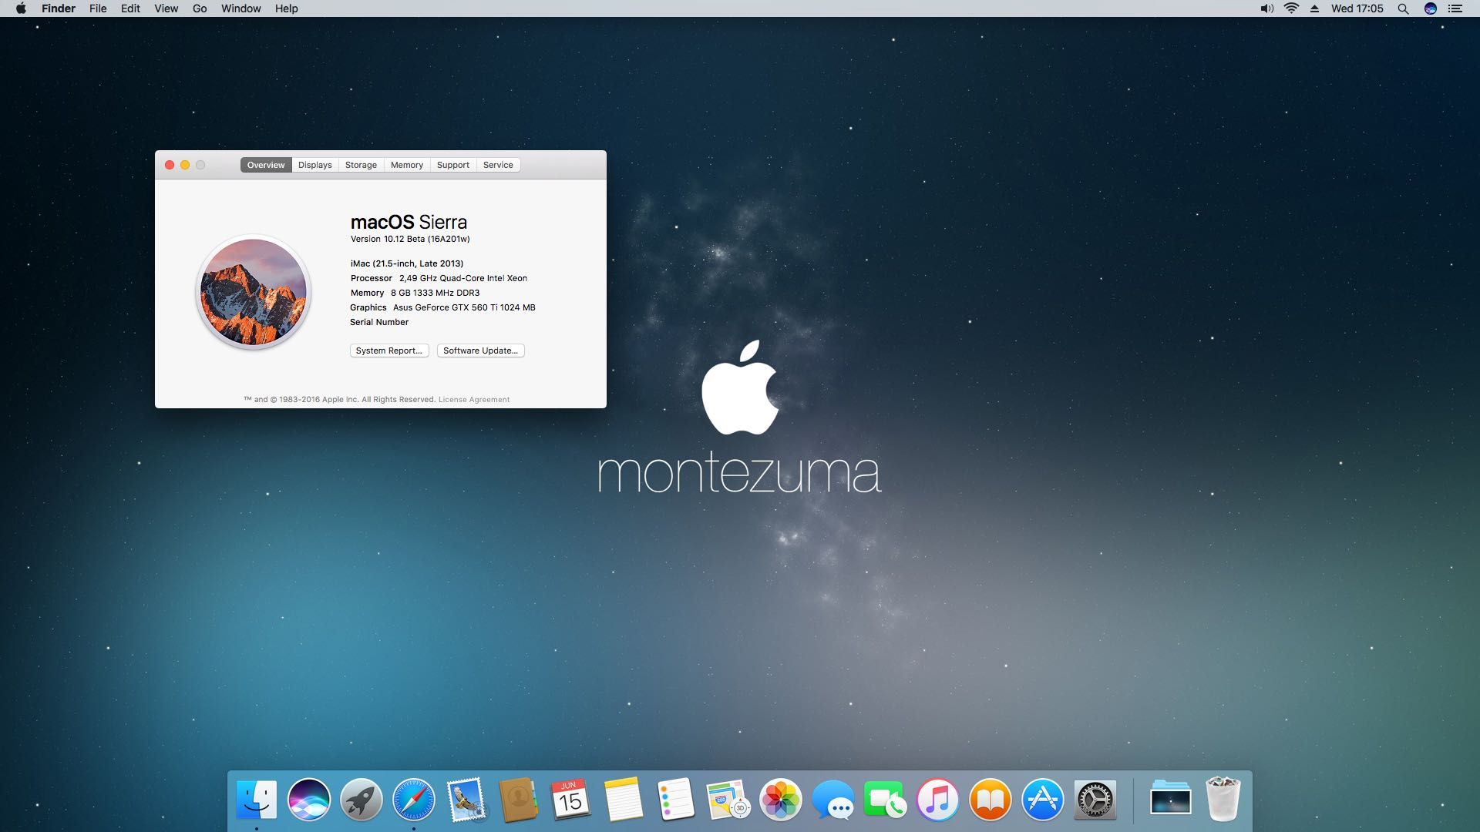Open the App Store Dock icon
Screen dimensions: 1480x832
point(1042,799)
